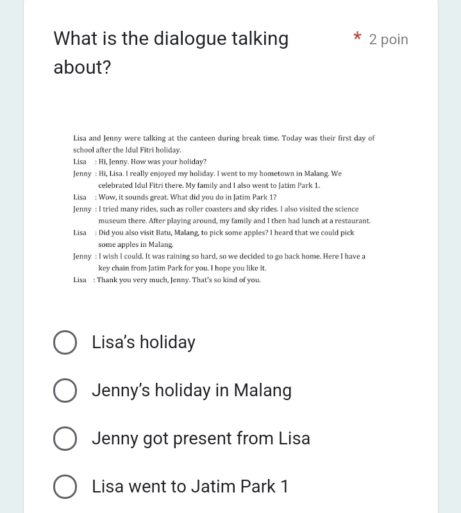The height and width of the screenshot is (513, 461).
Task: Choose the radio circle for "Jenny's holiday in Malang"
Action: (65, 391)
